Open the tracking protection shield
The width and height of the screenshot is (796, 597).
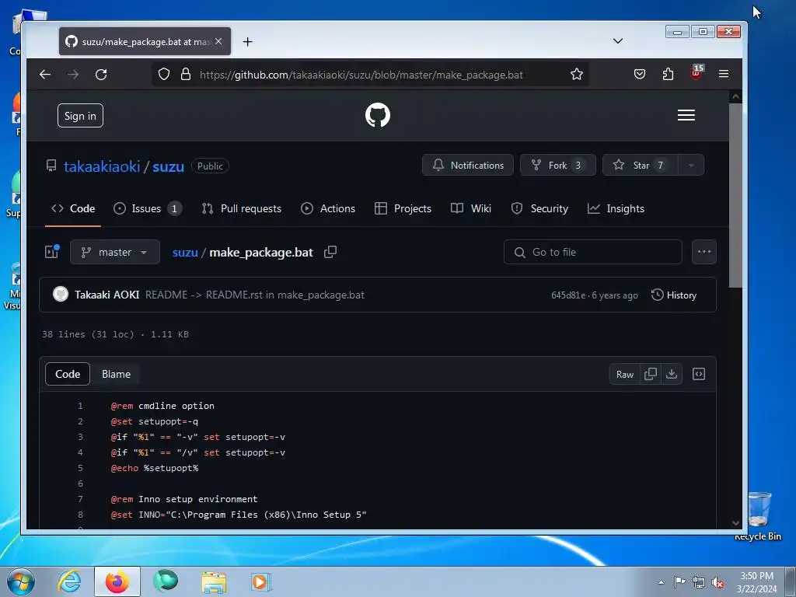163,75
